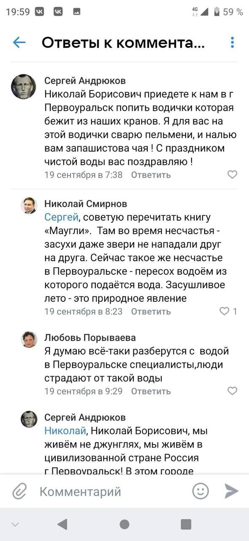249x541 pixels.
Task: Like Lyubov Poryvaeva's comment with the heart
Action: (231, 391)
